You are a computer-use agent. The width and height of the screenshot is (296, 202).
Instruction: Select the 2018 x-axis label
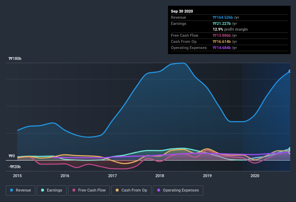pyautogui.click(x=160, y=176)
